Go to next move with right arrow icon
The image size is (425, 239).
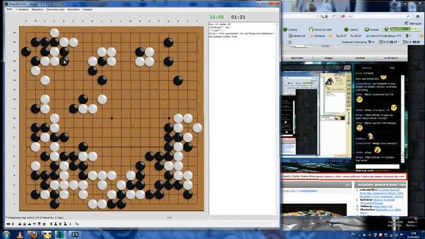60,224
